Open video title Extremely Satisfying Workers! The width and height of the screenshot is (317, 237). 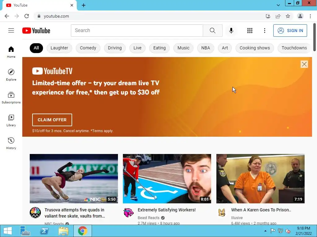tap(167, 210)
